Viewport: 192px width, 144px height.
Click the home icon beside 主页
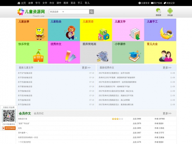click(x=19, y=3)
